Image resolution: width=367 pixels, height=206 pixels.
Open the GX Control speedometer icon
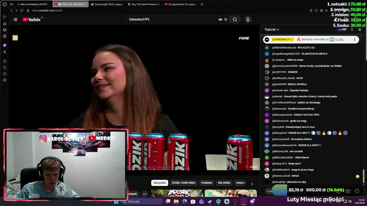pyautogui.click(x=5, y=17)
